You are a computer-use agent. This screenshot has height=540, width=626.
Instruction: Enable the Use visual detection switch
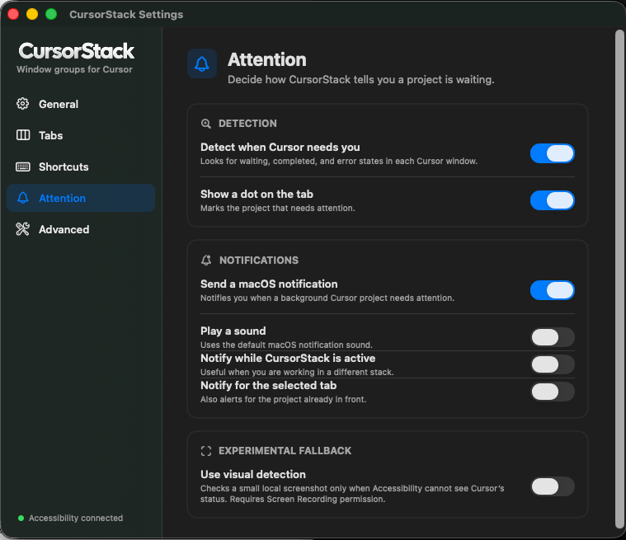pos(552,486)
